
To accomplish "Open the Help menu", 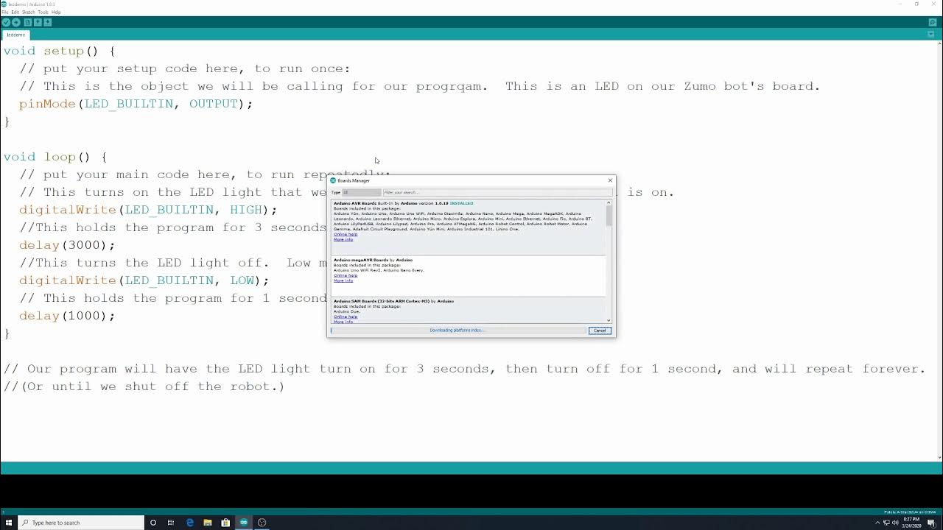I will point(56,12).
